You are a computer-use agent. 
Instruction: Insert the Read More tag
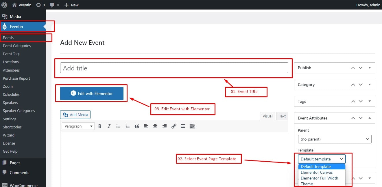[183, 126]
